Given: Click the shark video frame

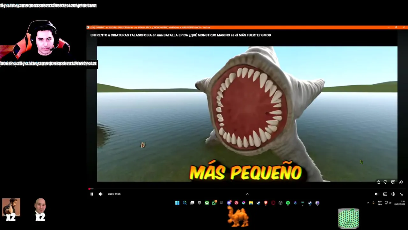Looking at the screenshot, I should click(x=247, y=114).
